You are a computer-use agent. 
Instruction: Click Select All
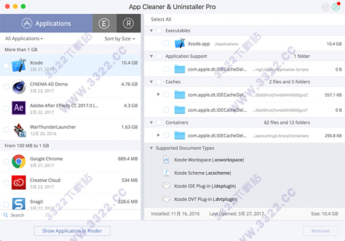coord(161,20)
